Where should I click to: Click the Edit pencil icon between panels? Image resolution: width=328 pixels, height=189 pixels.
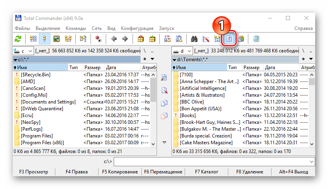[164, 90]
